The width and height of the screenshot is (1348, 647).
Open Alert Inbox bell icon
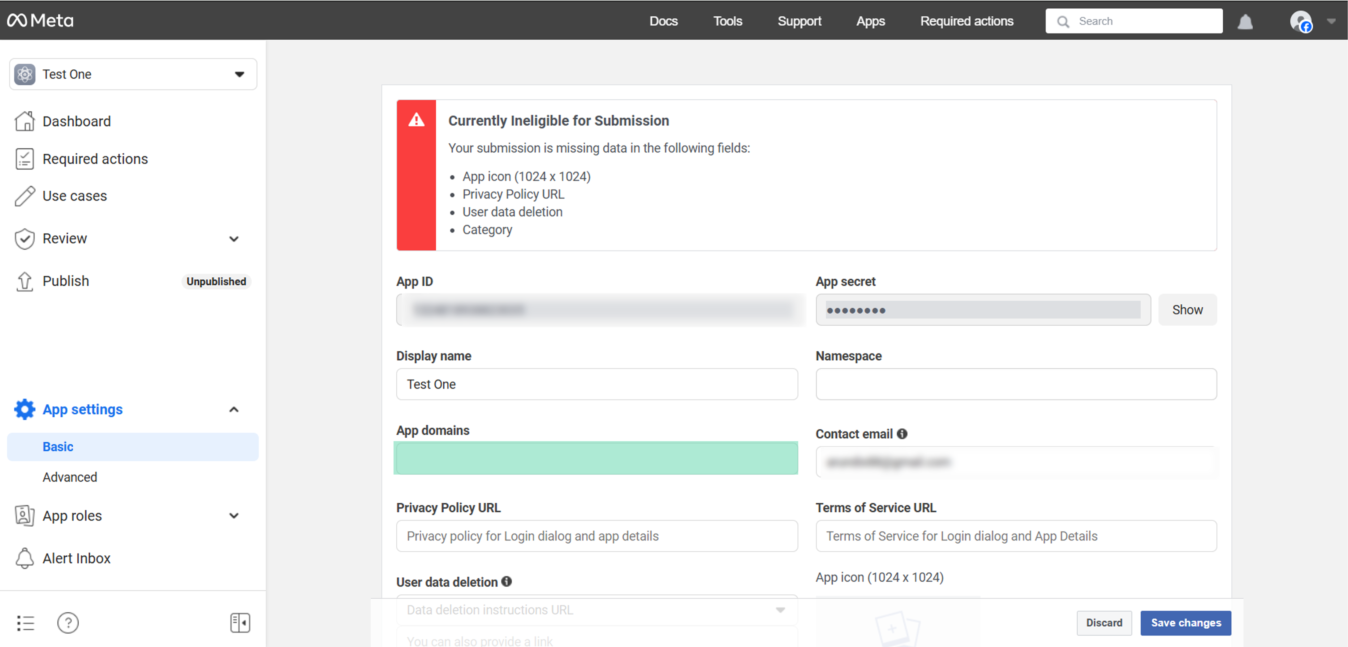(24, 558)
